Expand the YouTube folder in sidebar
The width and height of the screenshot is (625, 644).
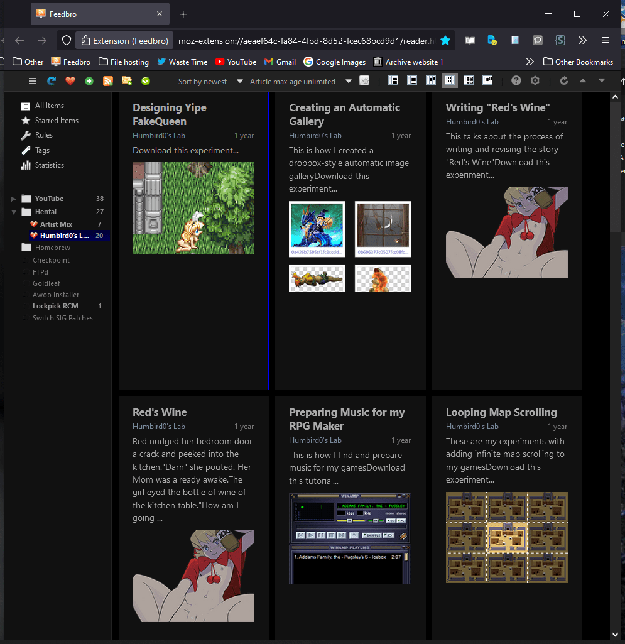tap(14, 199)
